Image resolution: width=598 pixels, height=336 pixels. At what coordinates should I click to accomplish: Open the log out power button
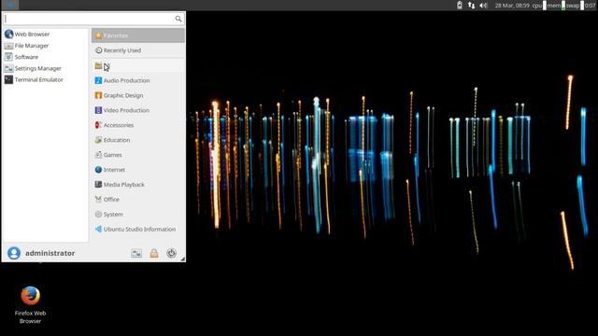(171, 253)
